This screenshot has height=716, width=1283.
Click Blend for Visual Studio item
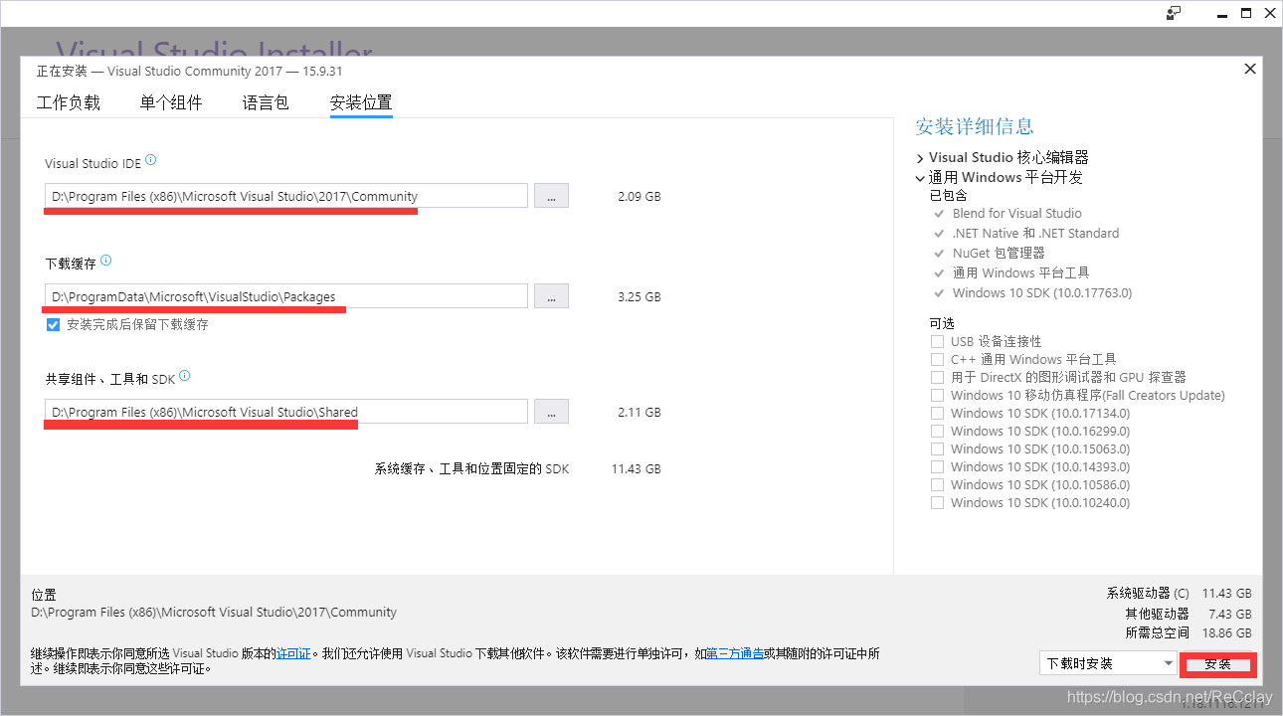pyautogui.click(x=1016, y=213)
